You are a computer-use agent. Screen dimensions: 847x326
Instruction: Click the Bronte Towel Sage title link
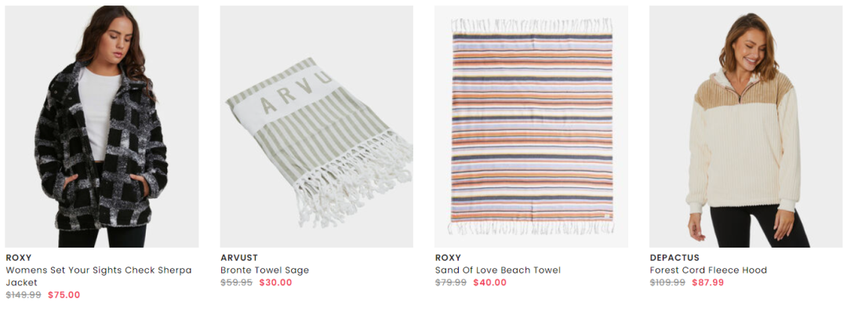tap(265, 270)
